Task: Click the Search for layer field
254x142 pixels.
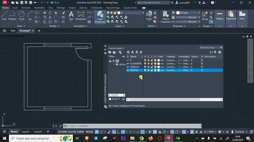Action: [x=209, y=47]
